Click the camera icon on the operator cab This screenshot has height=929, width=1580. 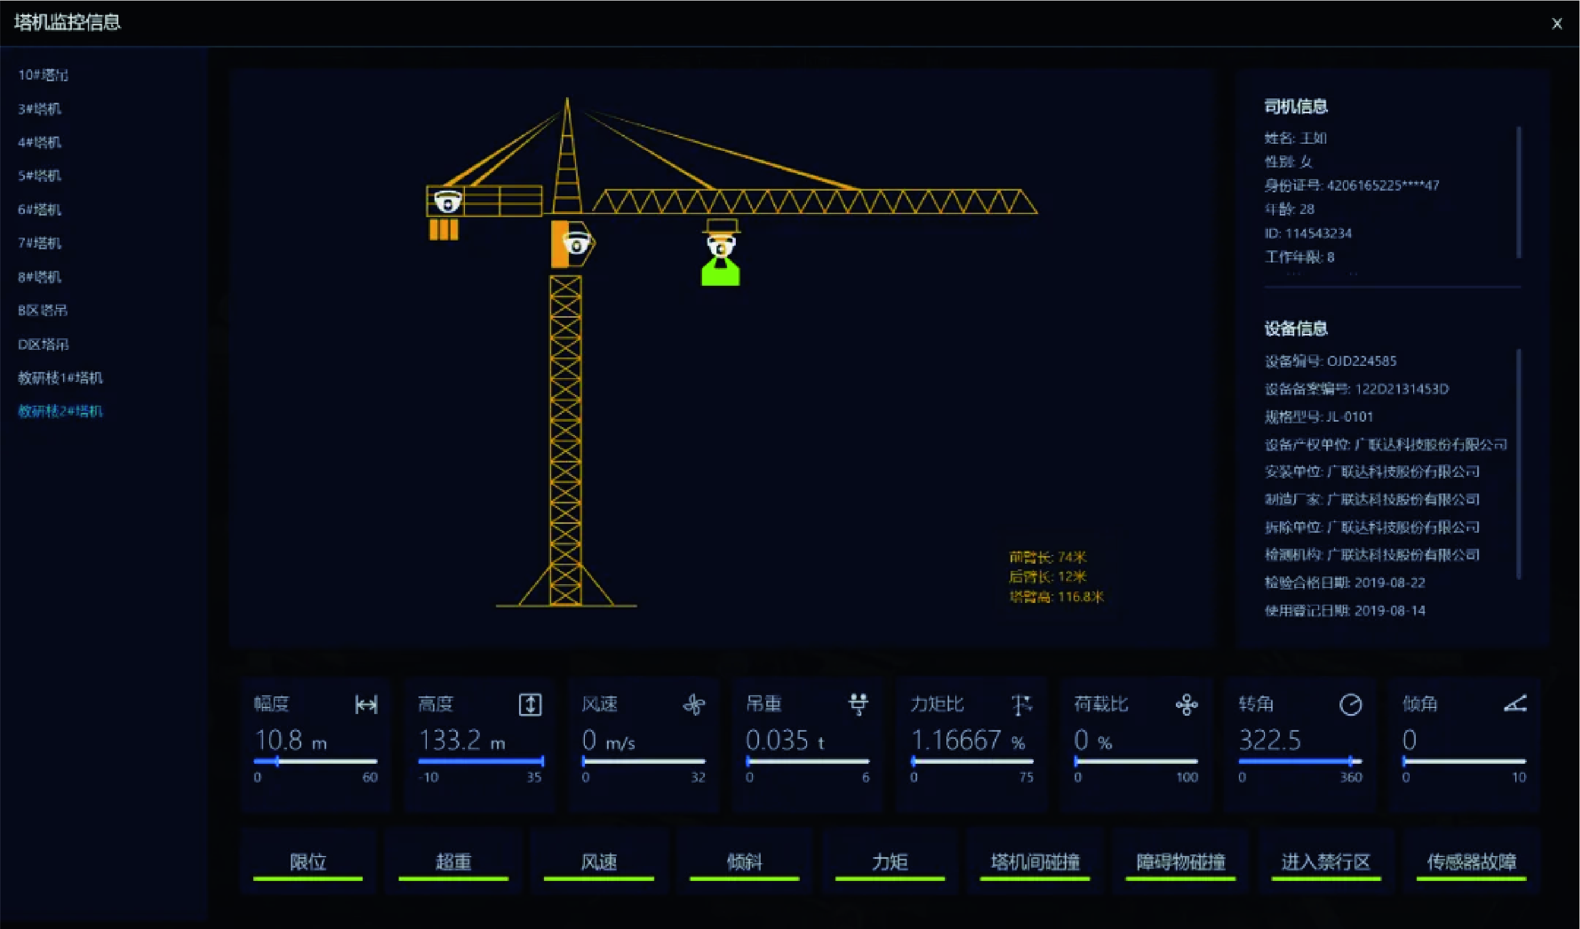(577, 243)
